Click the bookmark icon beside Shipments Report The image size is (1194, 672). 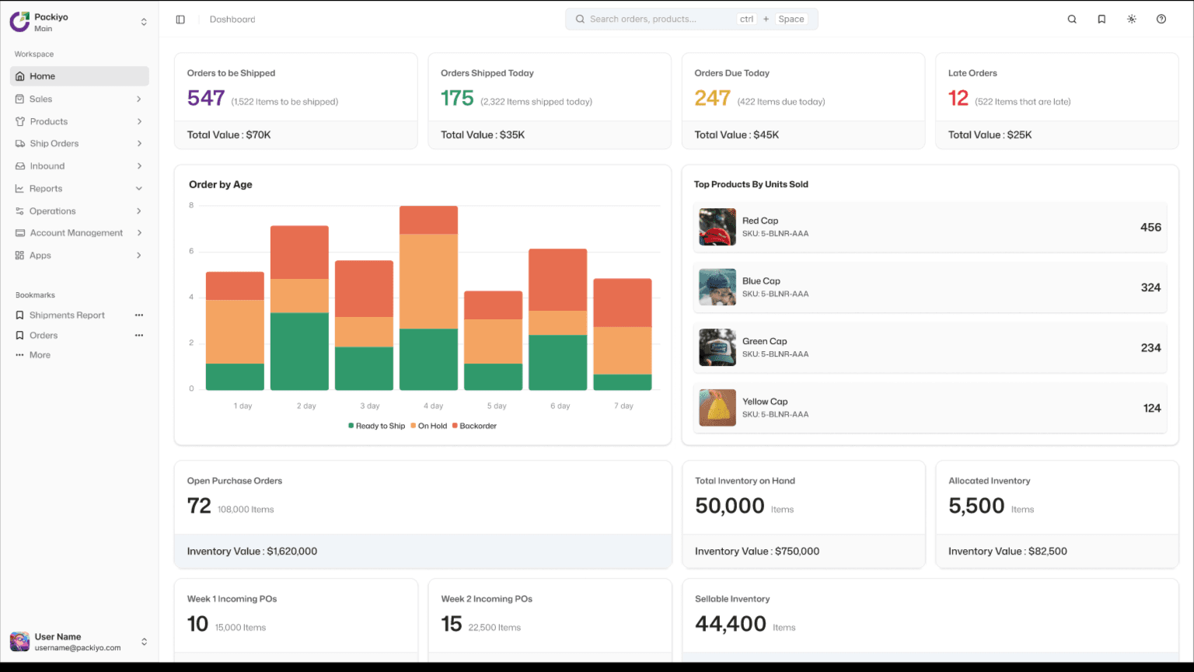click(x=20, y=315)
